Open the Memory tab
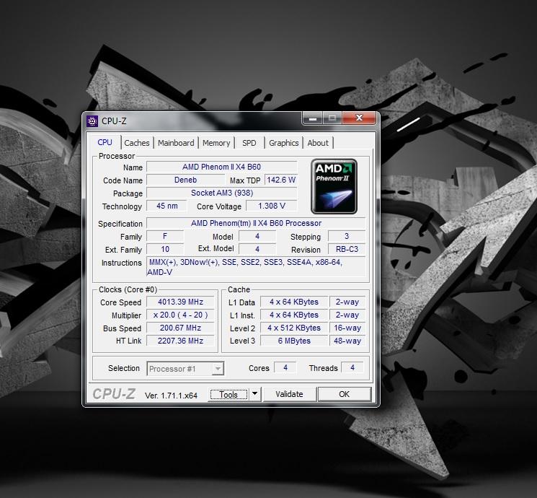The image size is (537, 498). click(x=216, y=143)
